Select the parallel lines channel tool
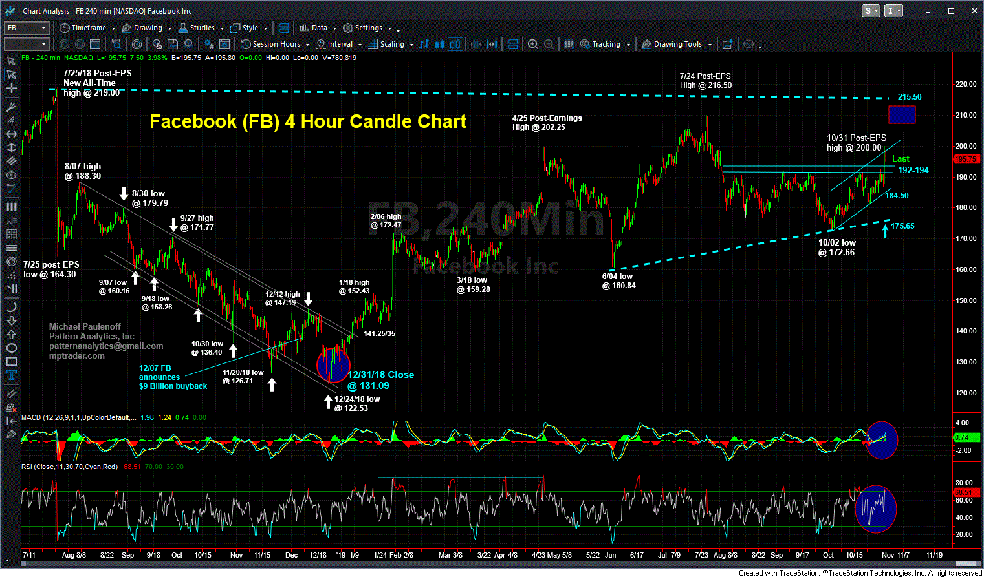This screenshot has width=984, height=577. (x=11, y=161)
